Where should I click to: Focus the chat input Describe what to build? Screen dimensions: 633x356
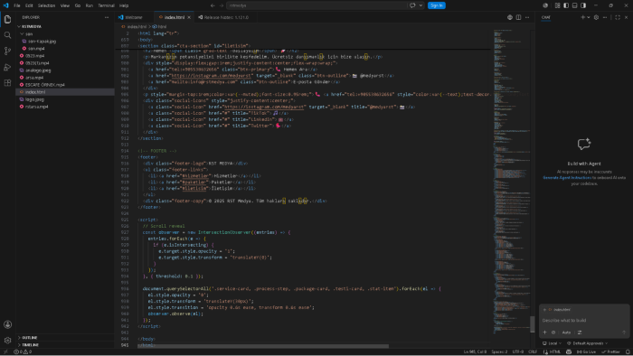[584, 320]
